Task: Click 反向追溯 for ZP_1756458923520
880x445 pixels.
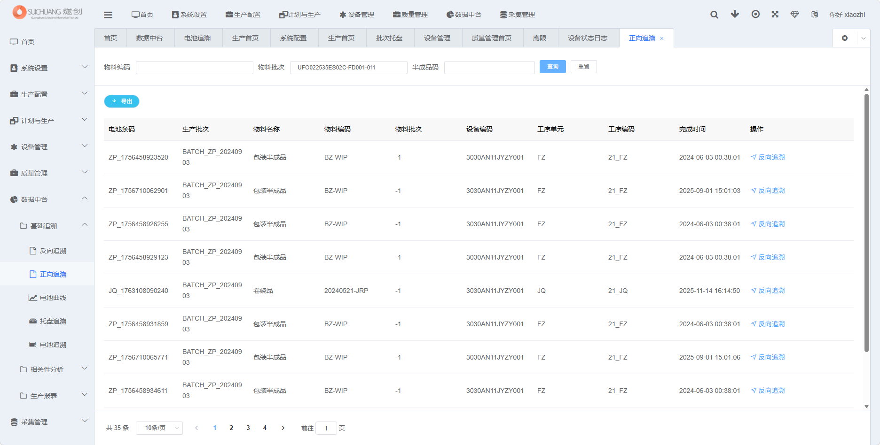Action: click(x=768, y=157)
